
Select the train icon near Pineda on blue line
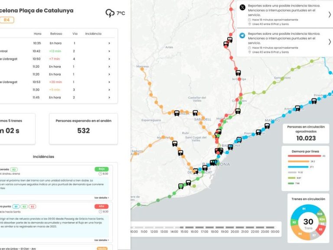point(314,101)
